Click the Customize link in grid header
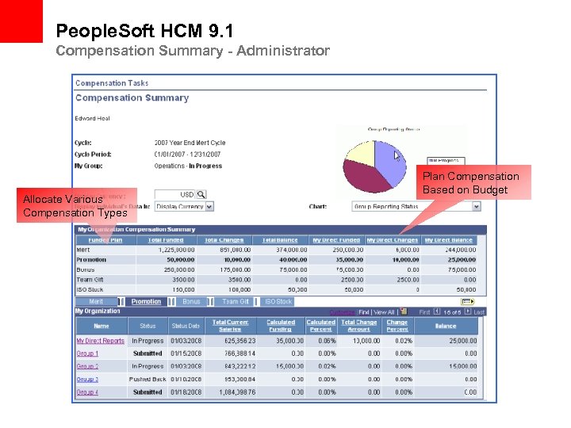Image resolution: width=571 pixels, height=428 pixels. [x=343, y=312]
